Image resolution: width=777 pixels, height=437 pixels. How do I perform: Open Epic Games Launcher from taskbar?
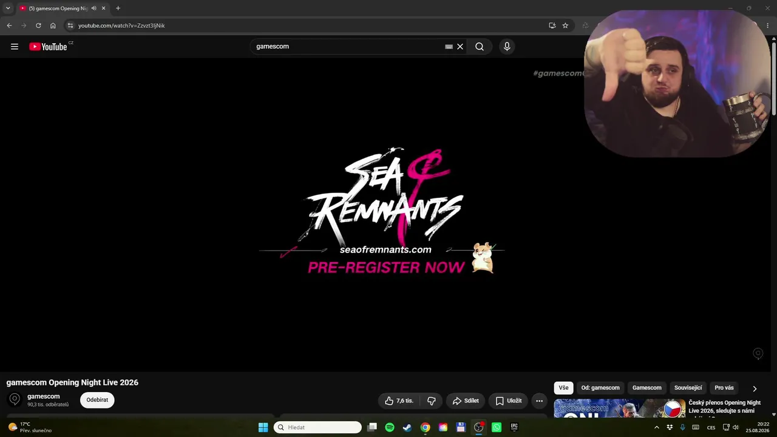[x=514, y=427]
